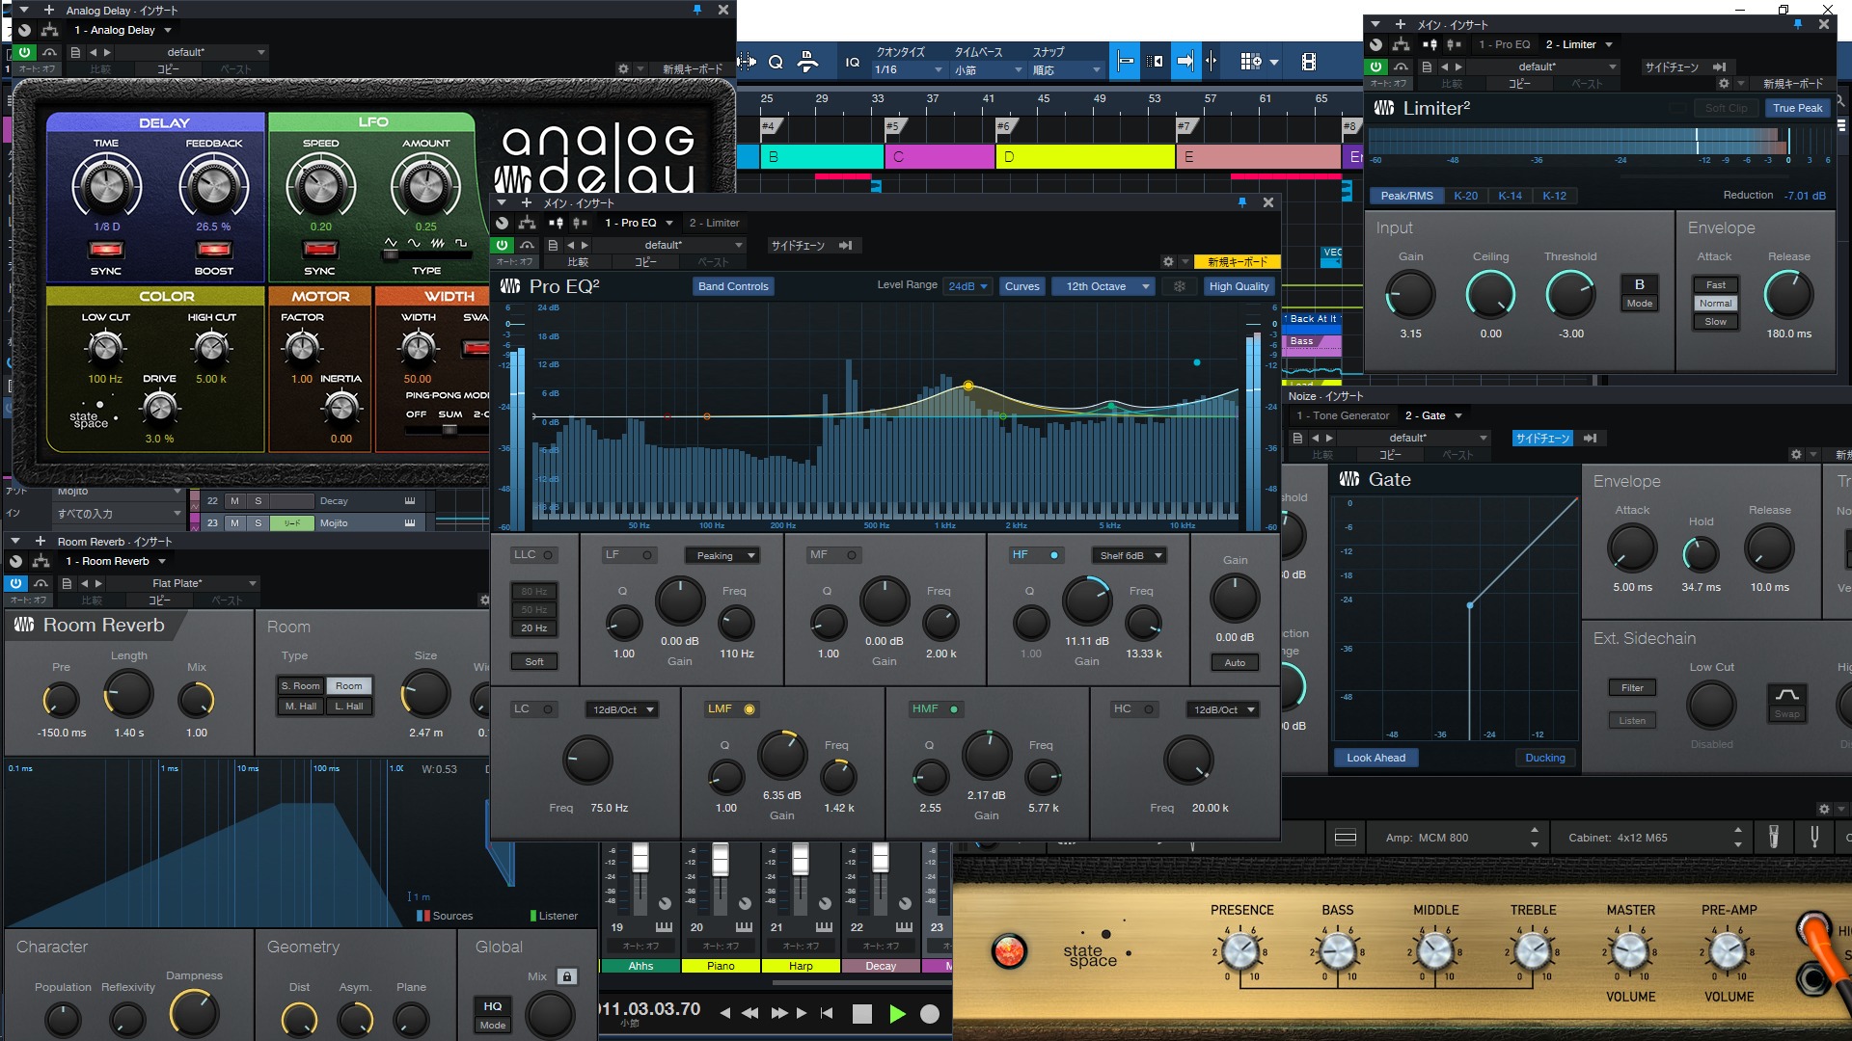
Task: Bypass Room Reverb with blue power button
Action: click(x=15, y=583)
